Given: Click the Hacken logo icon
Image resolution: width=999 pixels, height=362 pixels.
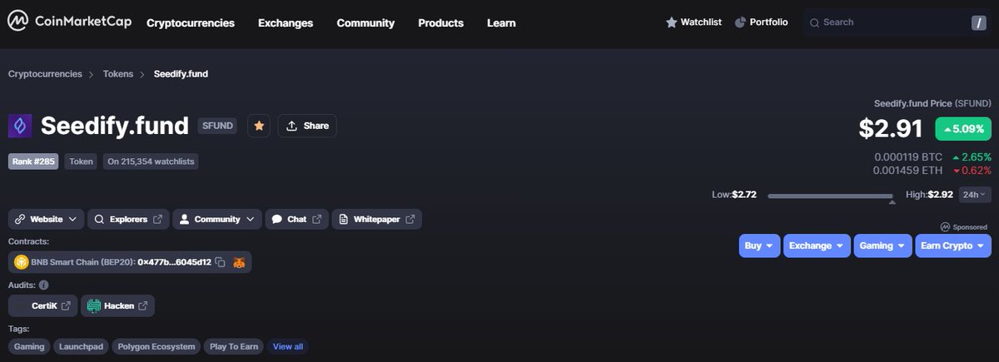Looking at the screenshot, I should (94, 306).
